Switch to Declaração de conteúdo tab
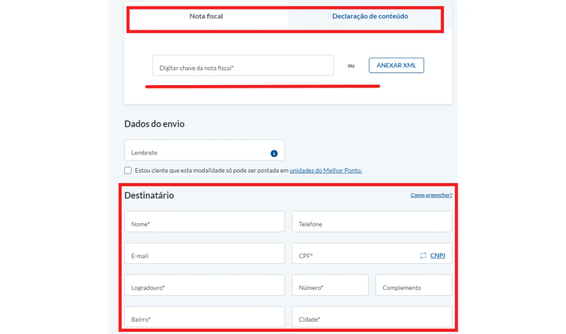Screen dimensions: 566x334 click(x=370, y=16)
